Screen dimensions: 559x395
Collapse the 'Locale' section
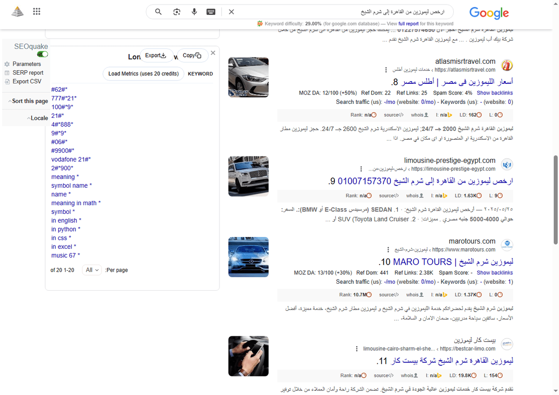tap(38, 118)
